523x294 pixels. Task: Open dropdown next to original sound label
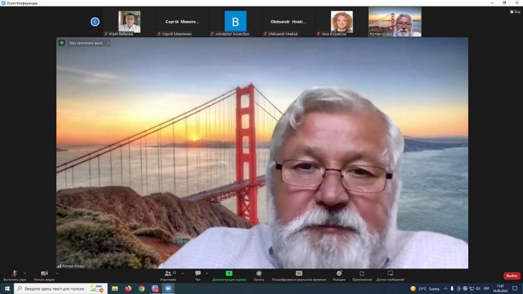[x=108, y=43]
